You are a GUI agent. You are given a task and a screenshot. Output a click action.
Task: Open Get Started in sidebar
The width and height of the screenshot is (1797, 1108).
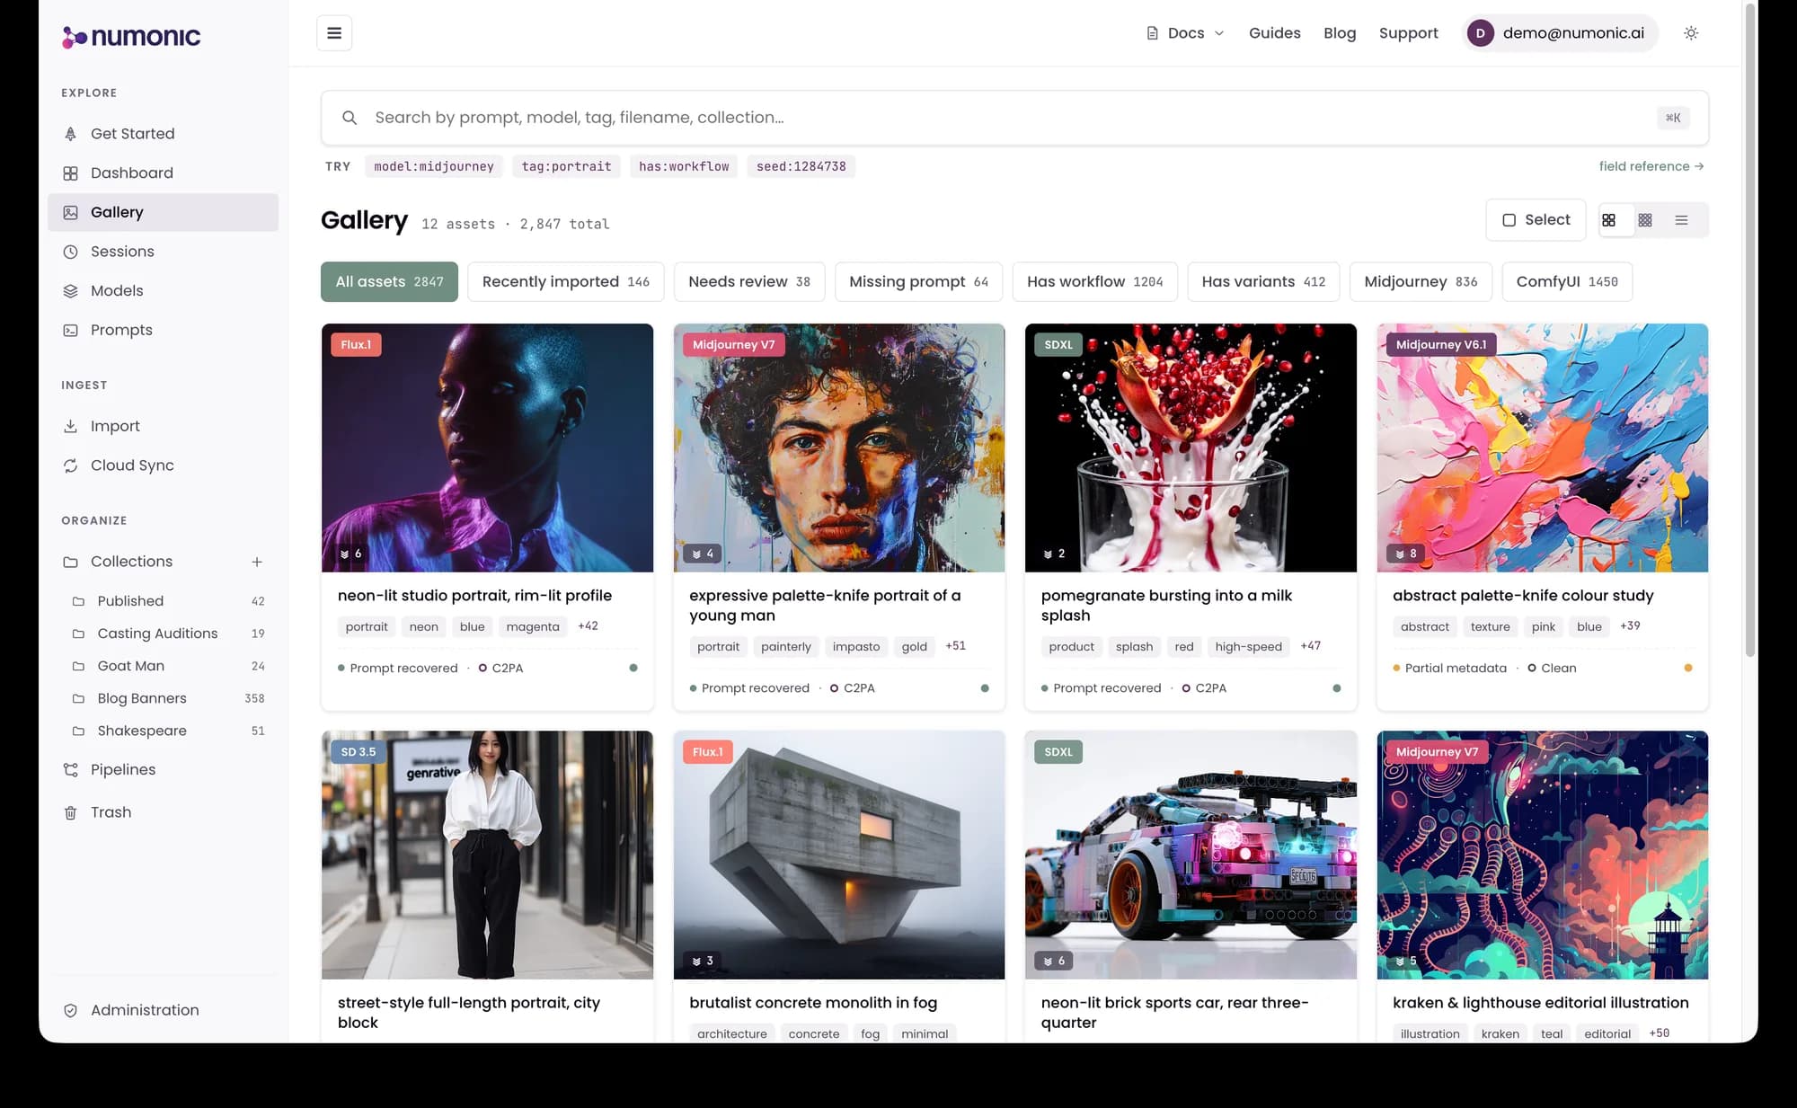click(163, 134)
